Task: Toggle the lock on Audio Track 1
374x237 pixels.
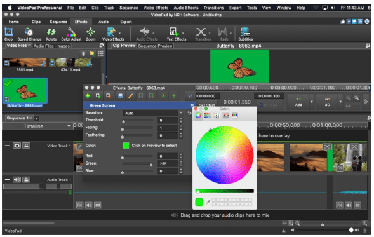Action: point(27,179)
